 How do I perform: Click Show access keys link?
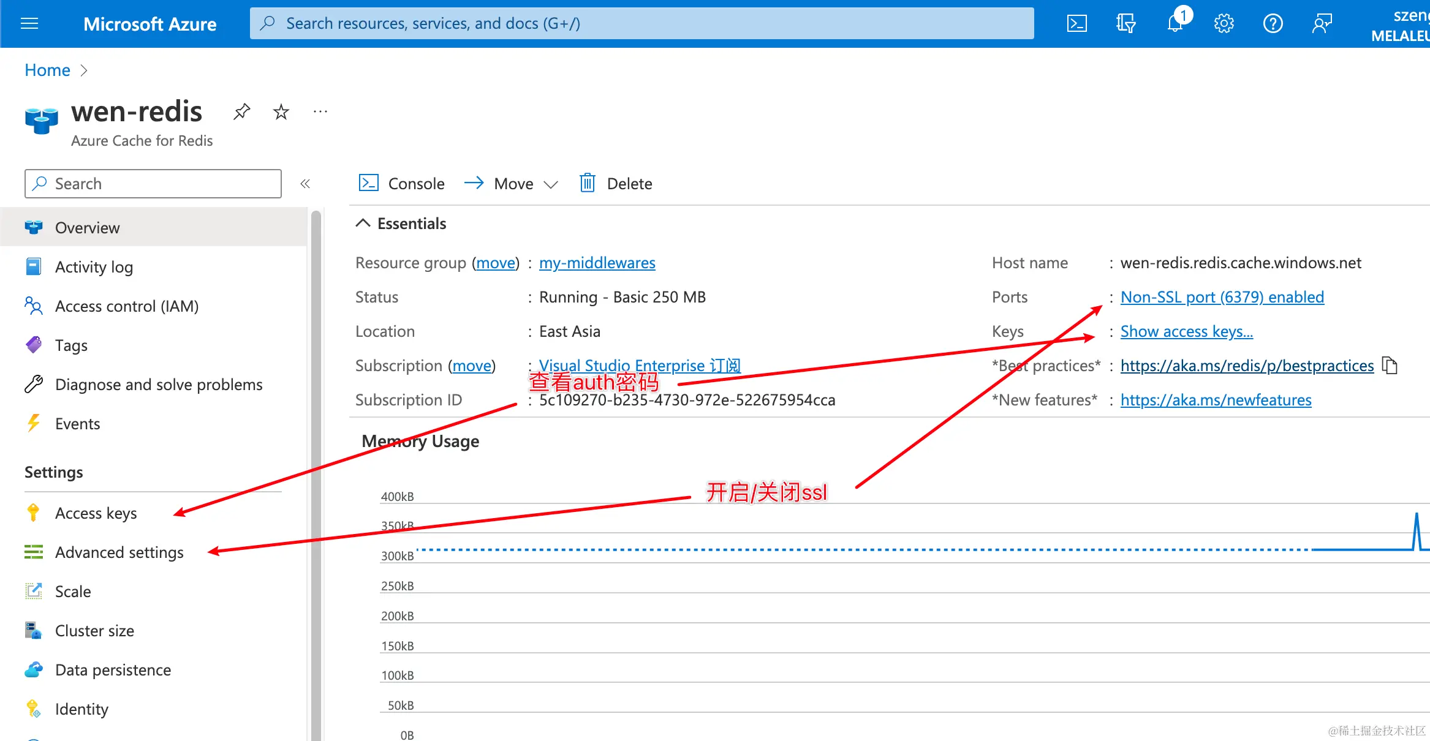pos(1186,331)
